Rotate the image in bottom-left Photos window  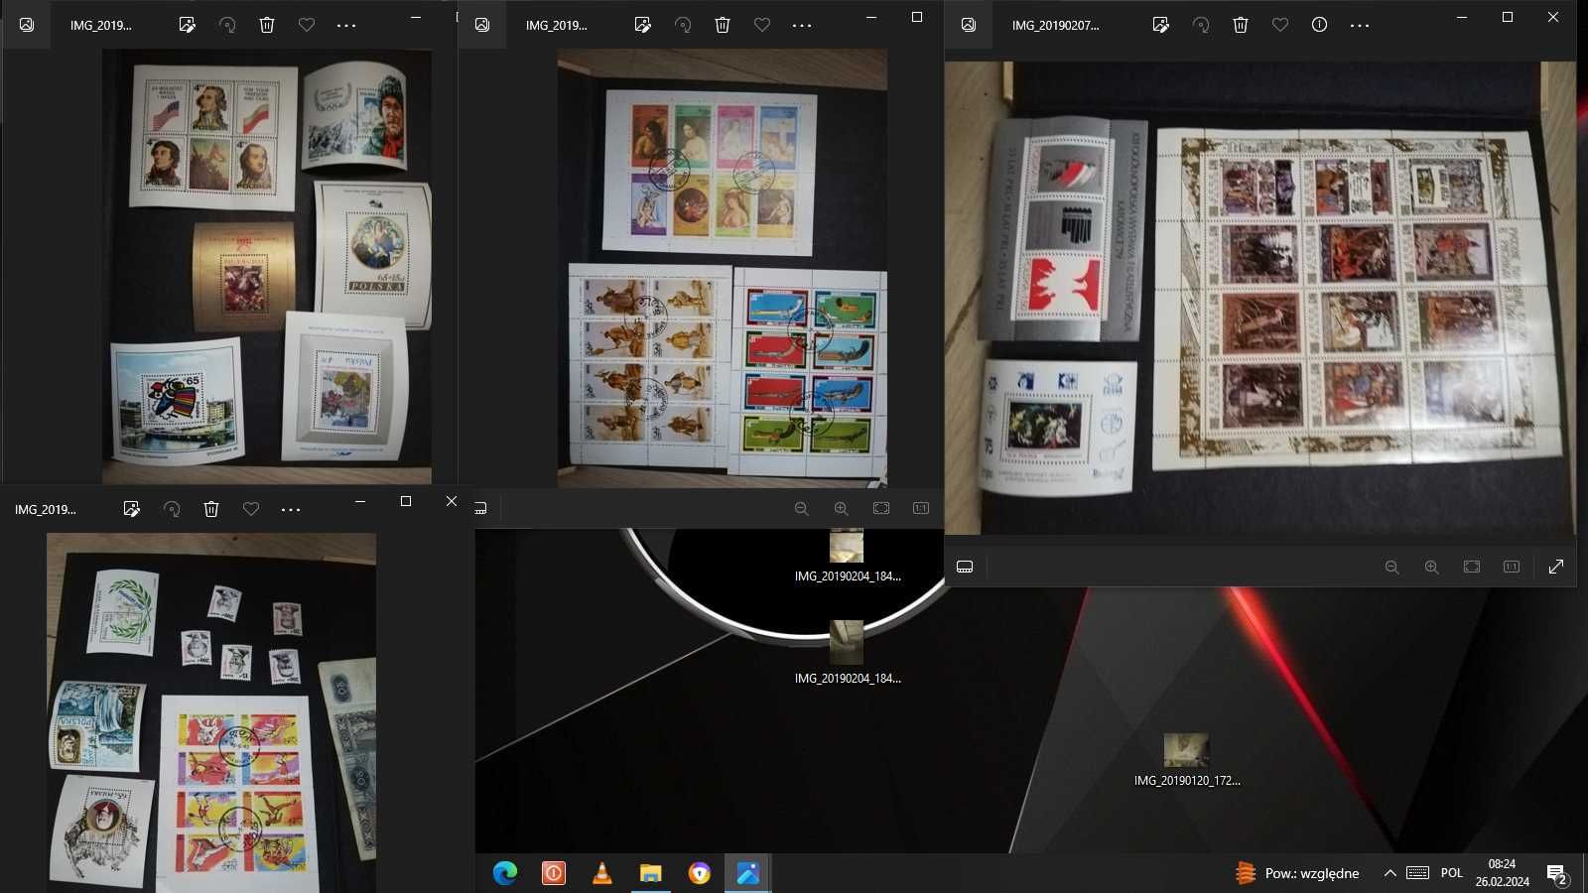[x=172, y=509]
